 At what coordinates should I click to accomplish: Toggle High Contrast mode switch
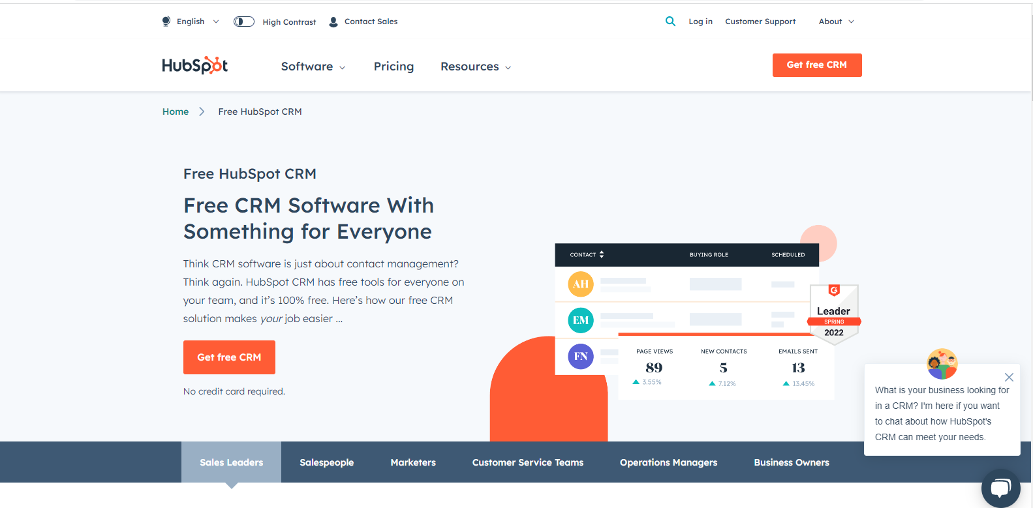tap(244, 22)
